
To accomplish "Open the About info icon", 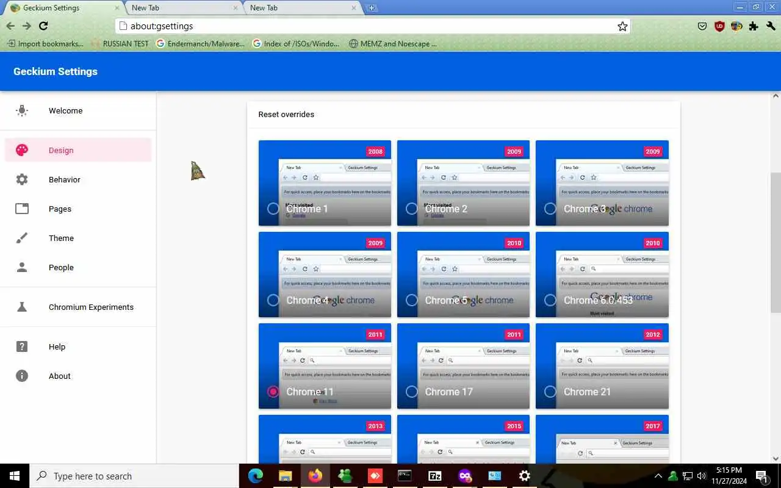I will coord(22,376).
